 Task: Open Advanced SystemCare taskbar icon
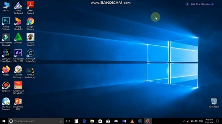140,121
